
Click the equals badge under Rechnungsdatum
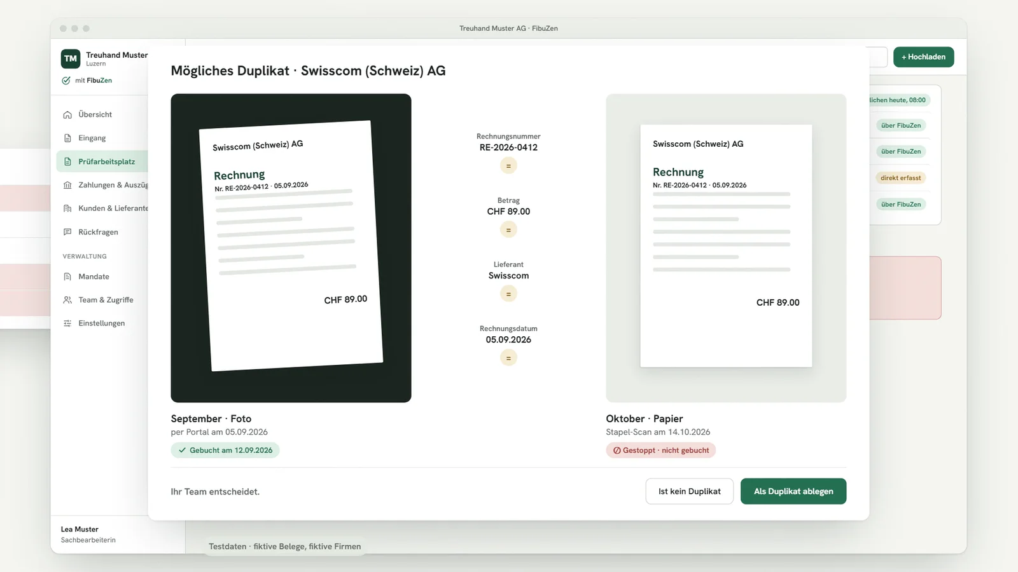pos(508,358)
